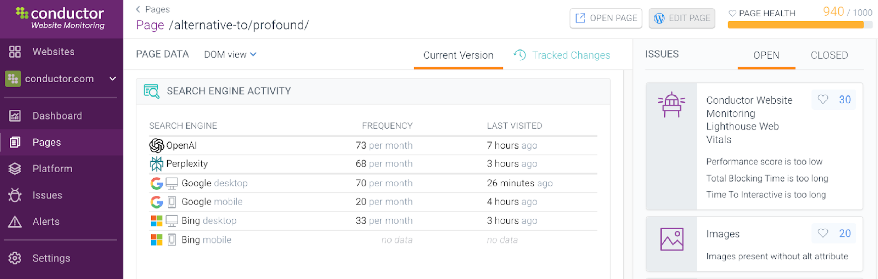The height and width of the screenshot is (279, 878).
Task: Show the CLOSED issues tab
Action: 829,55
